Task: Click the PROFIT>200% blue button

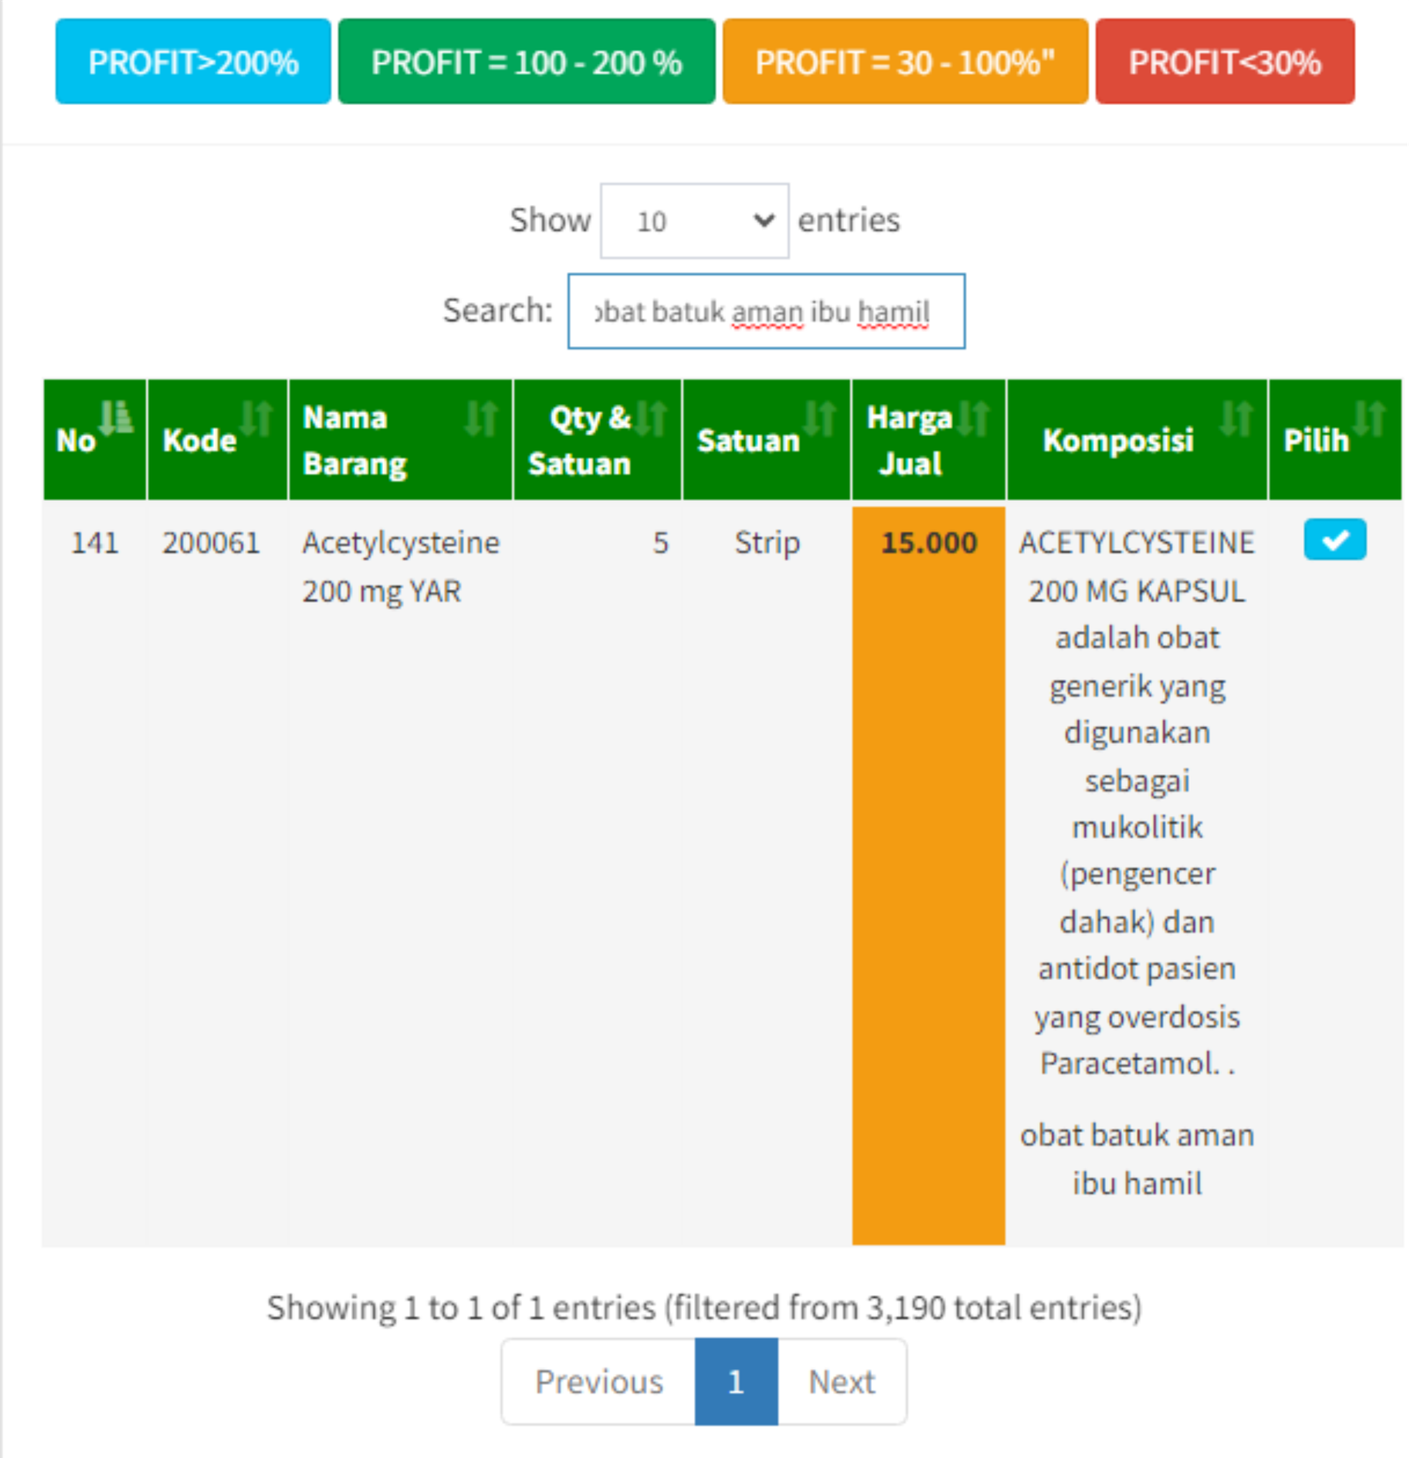Action: pyautogui.click(x=193, y=62)
